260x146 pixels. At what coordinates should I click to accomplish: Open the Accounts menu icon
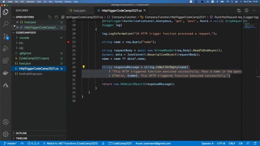(x=5, y=122)
